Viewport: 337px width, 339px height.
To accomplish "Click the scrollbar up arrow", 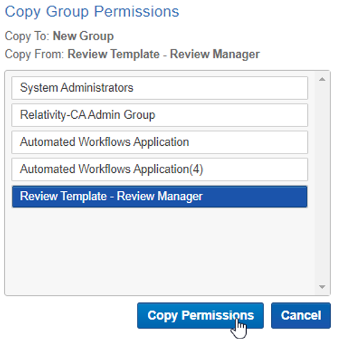I will (322, 79).
